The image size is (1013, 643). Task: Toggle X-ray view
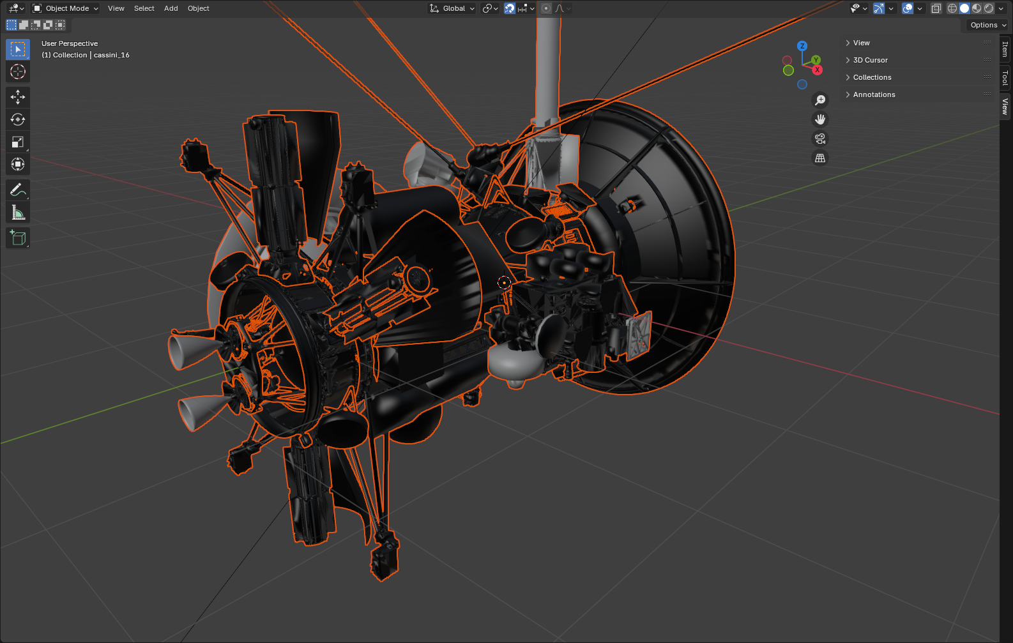936,8
